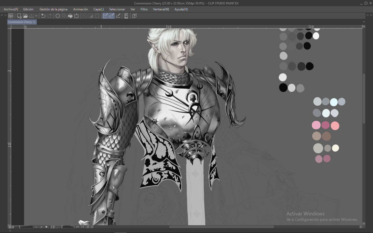
Task: Expand the bottom-left double chevron panel
Action: point(10,231)
